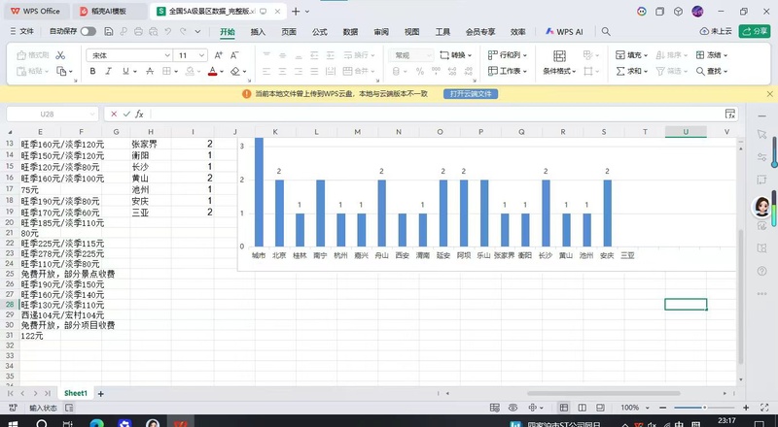The width and height of the screenshot is (778, 427).
Task: Open the 100% zoom level dropdown
Action: (635, 408)
